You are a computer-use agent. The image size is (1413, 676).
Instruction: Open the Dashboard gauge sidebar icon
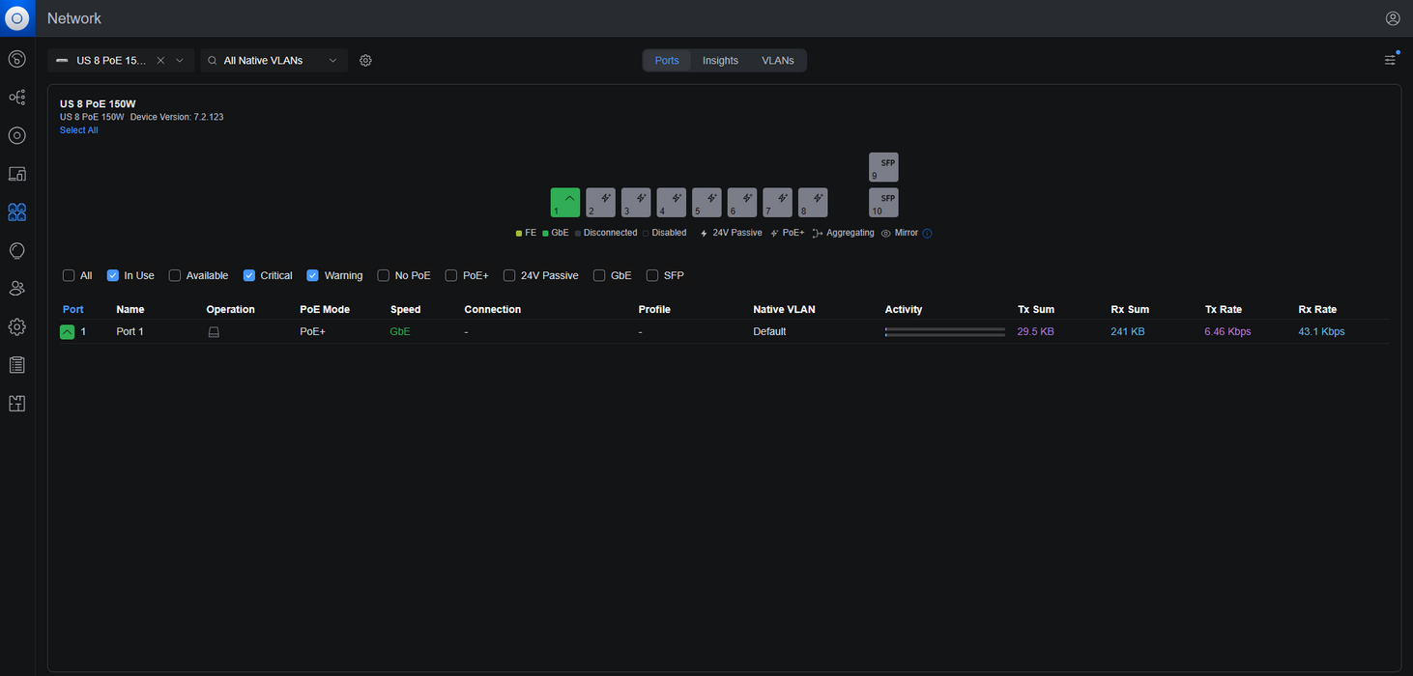pos(17,60)
